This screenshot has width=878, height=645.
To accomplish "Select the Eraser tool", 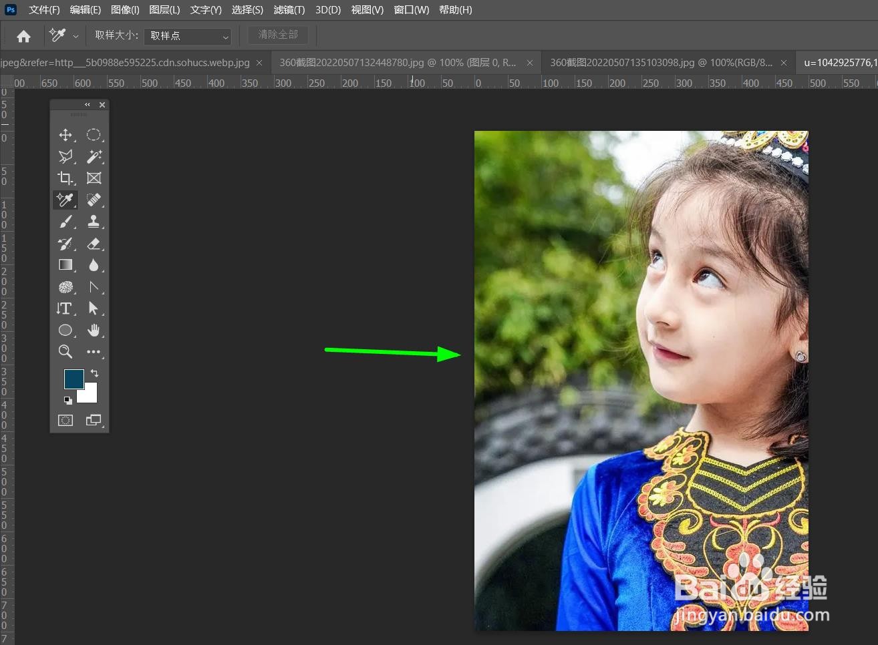I will click(x=94, y=244).
